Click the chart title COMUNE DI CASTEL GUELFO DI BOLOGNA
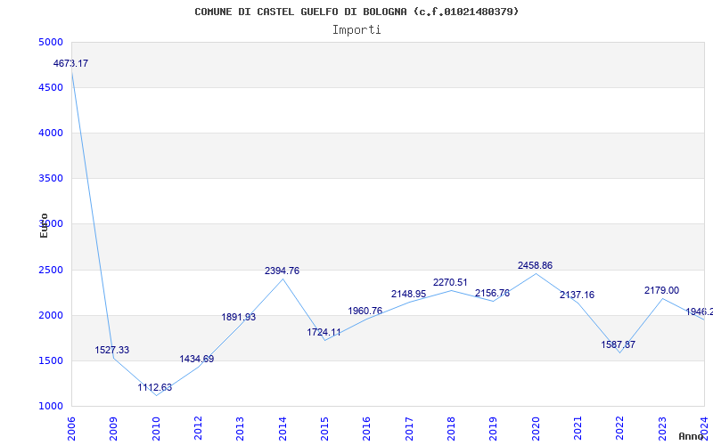The height and width of the screenshot is (445, 713). (356, 12)
